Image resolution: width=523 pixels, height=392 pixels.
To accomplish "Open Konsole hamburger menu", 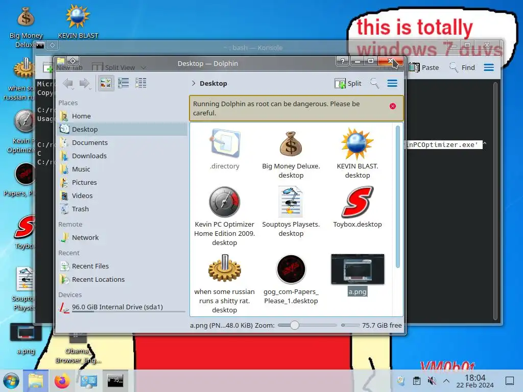I will (x=489, y=67).
